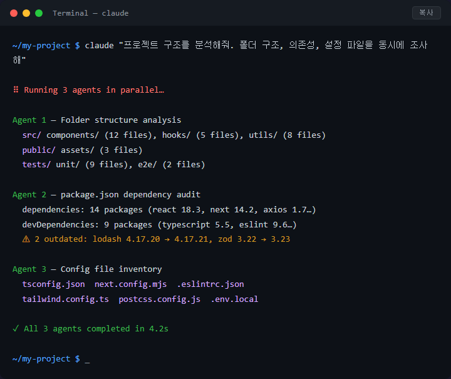451x379 pixels.
Task: Click 'All 3 agents completed in 4.2s'
Action: (x=96, y=329)
